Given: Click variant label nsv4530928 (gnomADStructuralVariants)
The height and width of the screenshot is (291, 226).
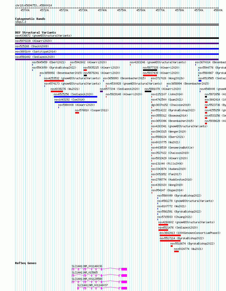Looking at the screenshot, I should tap(134, 84).
